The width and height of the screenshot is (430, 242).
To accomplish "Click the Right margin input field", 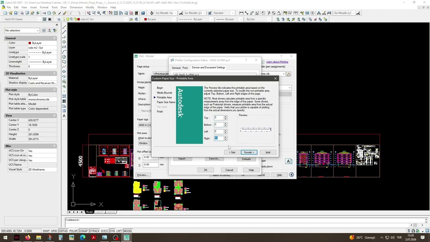I will pyautogui.click(x=219, y=138).
